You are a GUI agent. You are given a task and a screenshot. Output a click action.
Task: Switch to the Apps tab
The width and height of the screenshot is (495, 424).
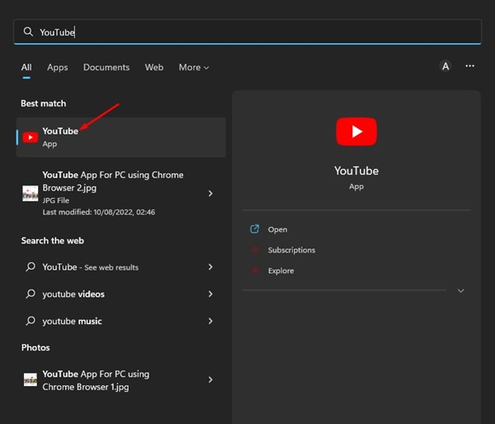click(58, 68)
